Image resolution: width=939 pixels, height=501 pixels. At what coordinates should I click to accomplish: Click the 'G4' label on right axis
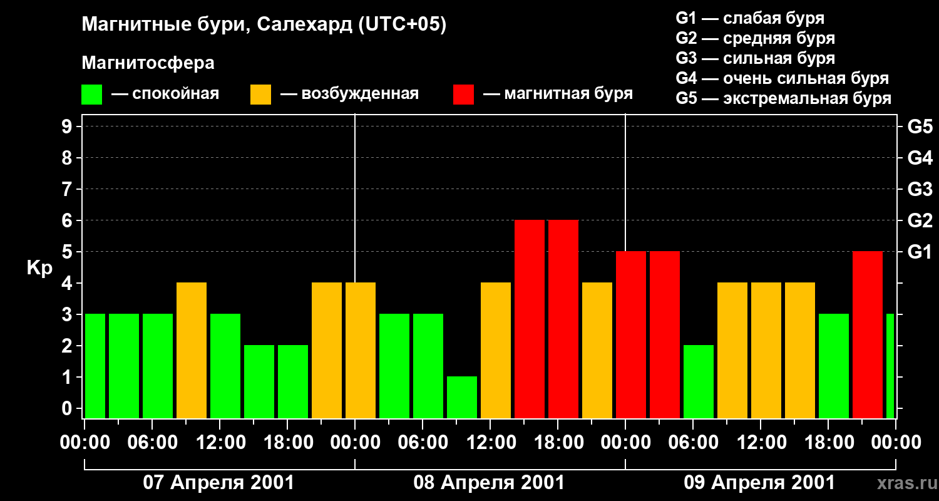(920, 158)
